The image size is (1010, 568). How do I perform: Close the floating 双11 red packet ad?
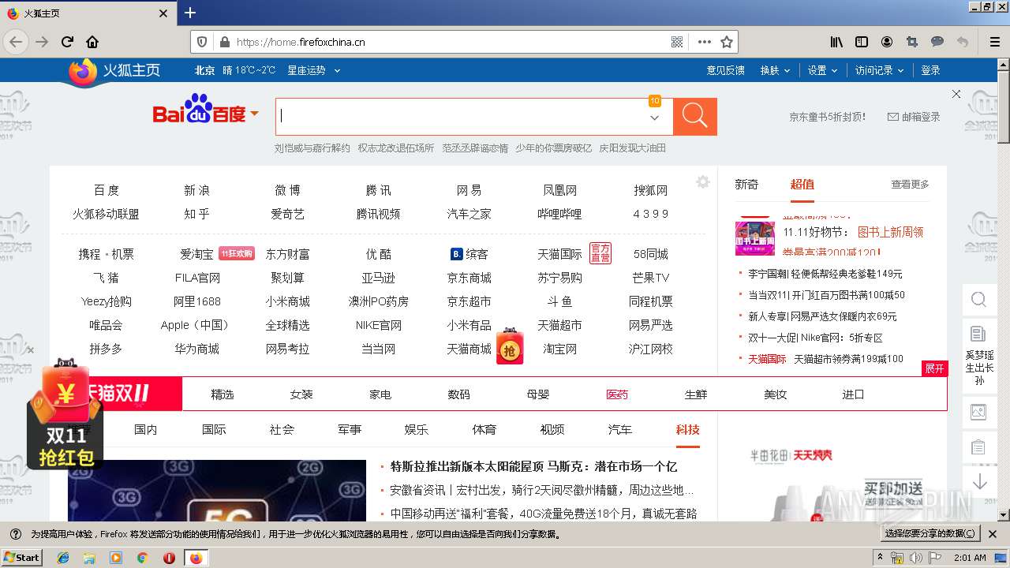click(x=30, y=350)
